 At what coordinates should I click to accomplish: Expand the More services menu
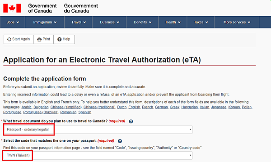click(237, 22)
